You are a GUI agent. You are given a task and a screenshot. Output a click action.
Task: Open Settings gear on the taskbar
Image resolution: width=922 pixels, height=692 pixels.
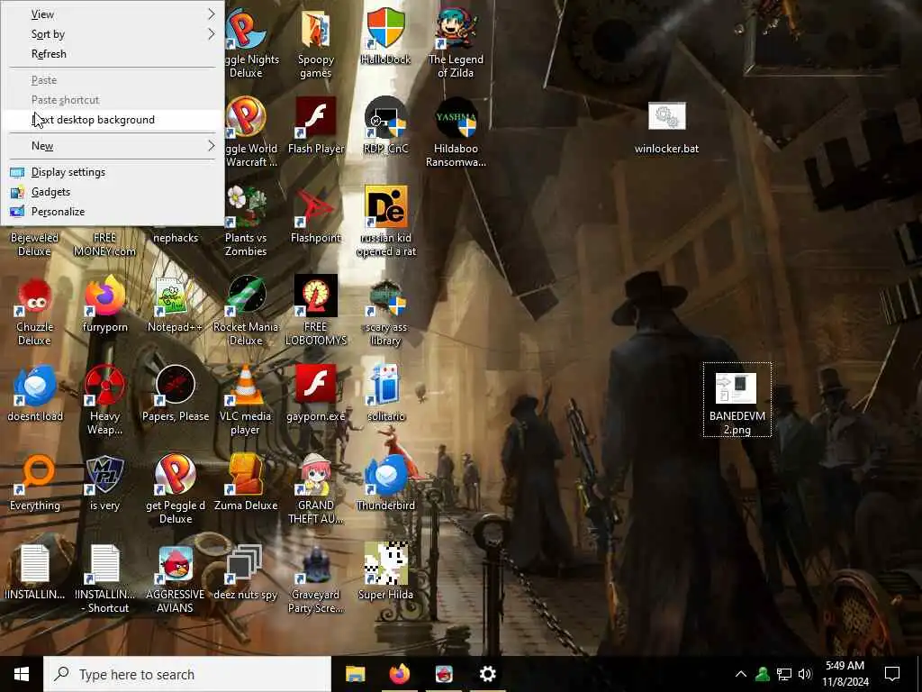[487, 674]
